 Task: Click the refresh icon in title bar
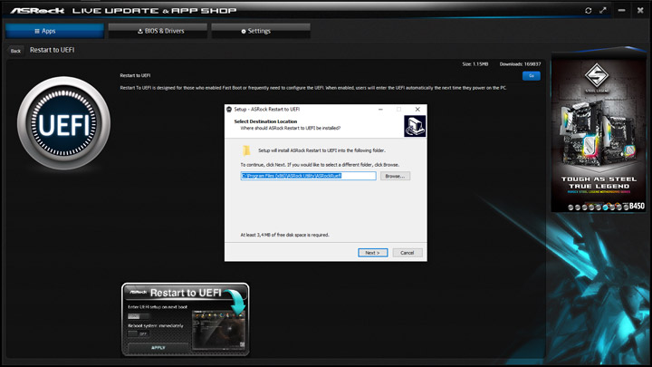(588, 10)
